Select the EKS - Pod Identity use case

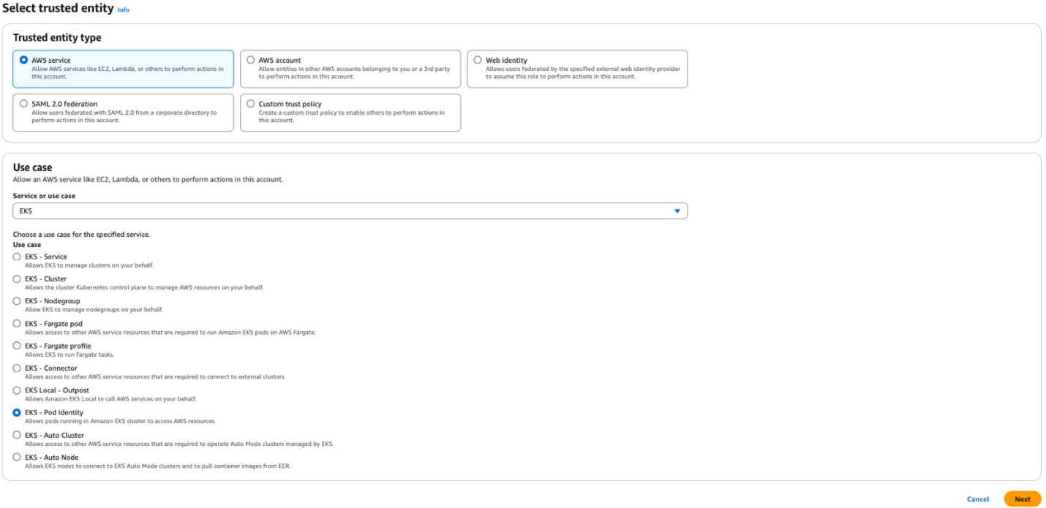click(17, 412)
